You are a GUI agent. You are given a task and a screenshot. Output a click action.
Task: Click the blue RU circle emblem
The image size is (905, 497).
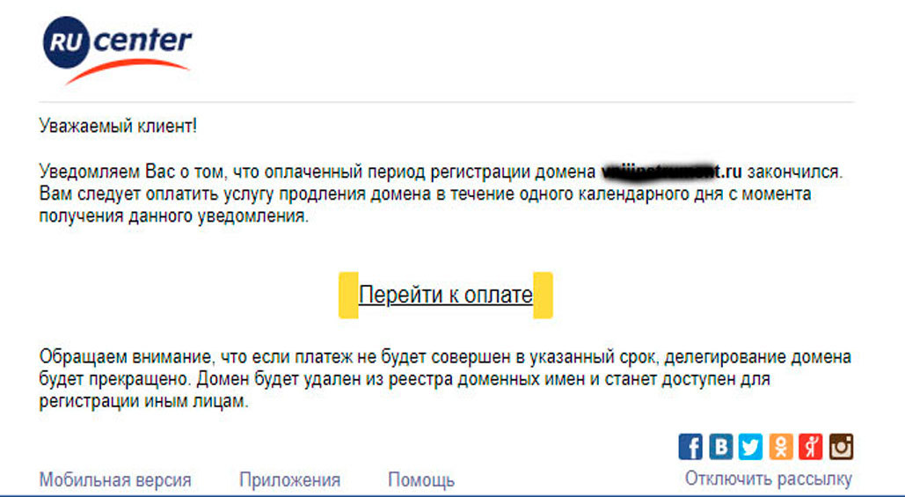tap(66, 44)
